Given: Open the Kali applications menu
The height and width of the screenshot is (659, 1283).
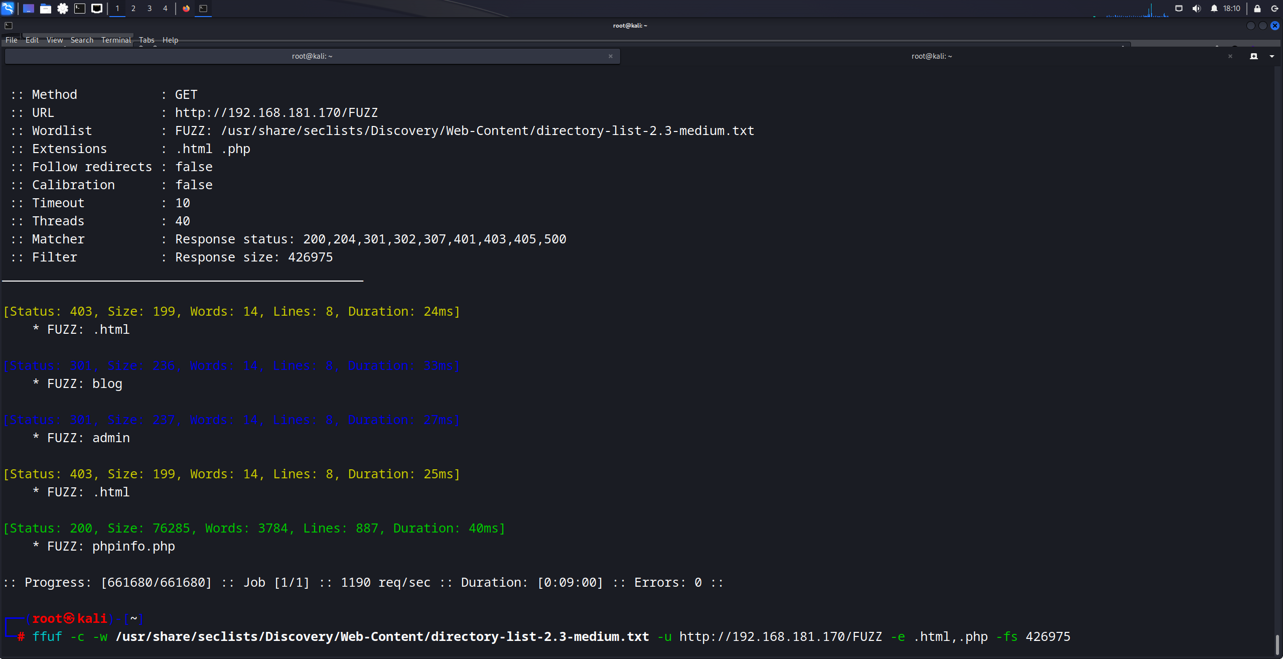Looking at the screenshot, I should 8,9.
